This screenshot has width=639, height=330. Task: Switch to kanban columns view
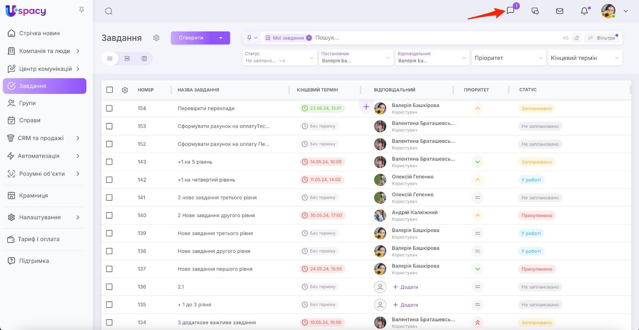click(x=144, y=59)
